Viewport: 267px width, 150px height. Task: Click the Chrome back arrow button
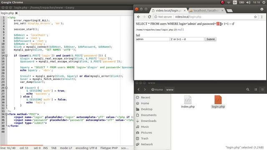point(139,17)
